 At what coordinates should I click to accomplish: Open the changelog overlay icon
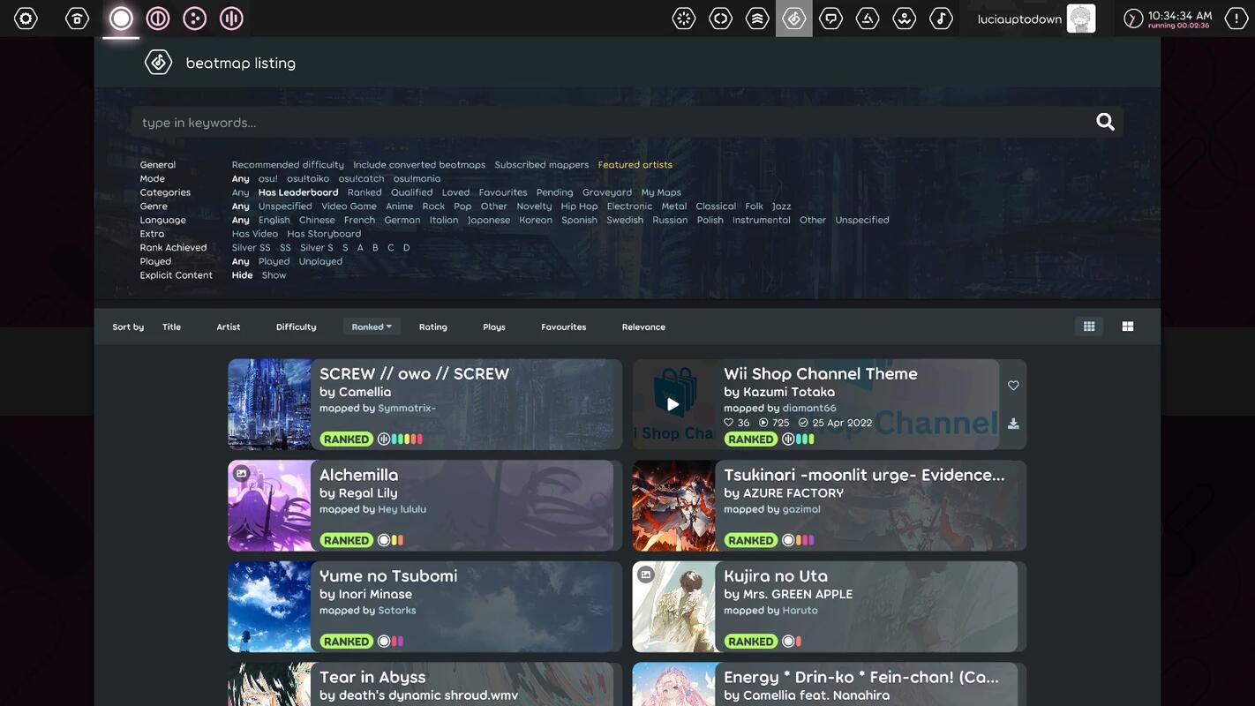pos(721,19)
